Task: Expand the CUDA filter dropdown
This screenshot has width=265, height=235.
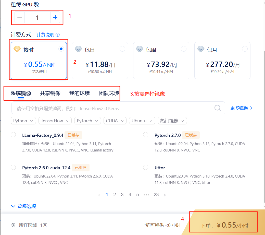Action: coord(115,121)
